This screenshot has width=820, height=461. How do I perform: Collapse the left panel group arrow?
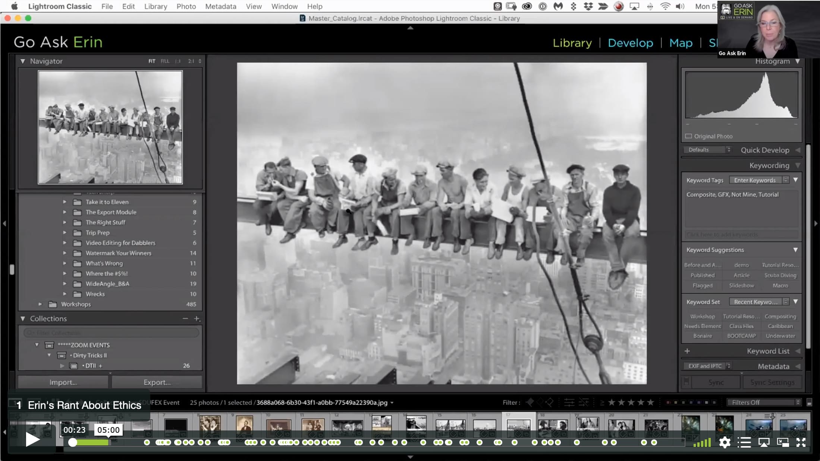[x=4, y=223]
